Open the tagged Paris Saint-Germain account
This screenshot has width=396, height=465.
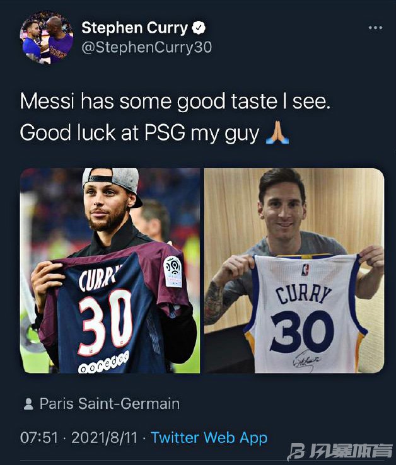(x=110, y=404)
